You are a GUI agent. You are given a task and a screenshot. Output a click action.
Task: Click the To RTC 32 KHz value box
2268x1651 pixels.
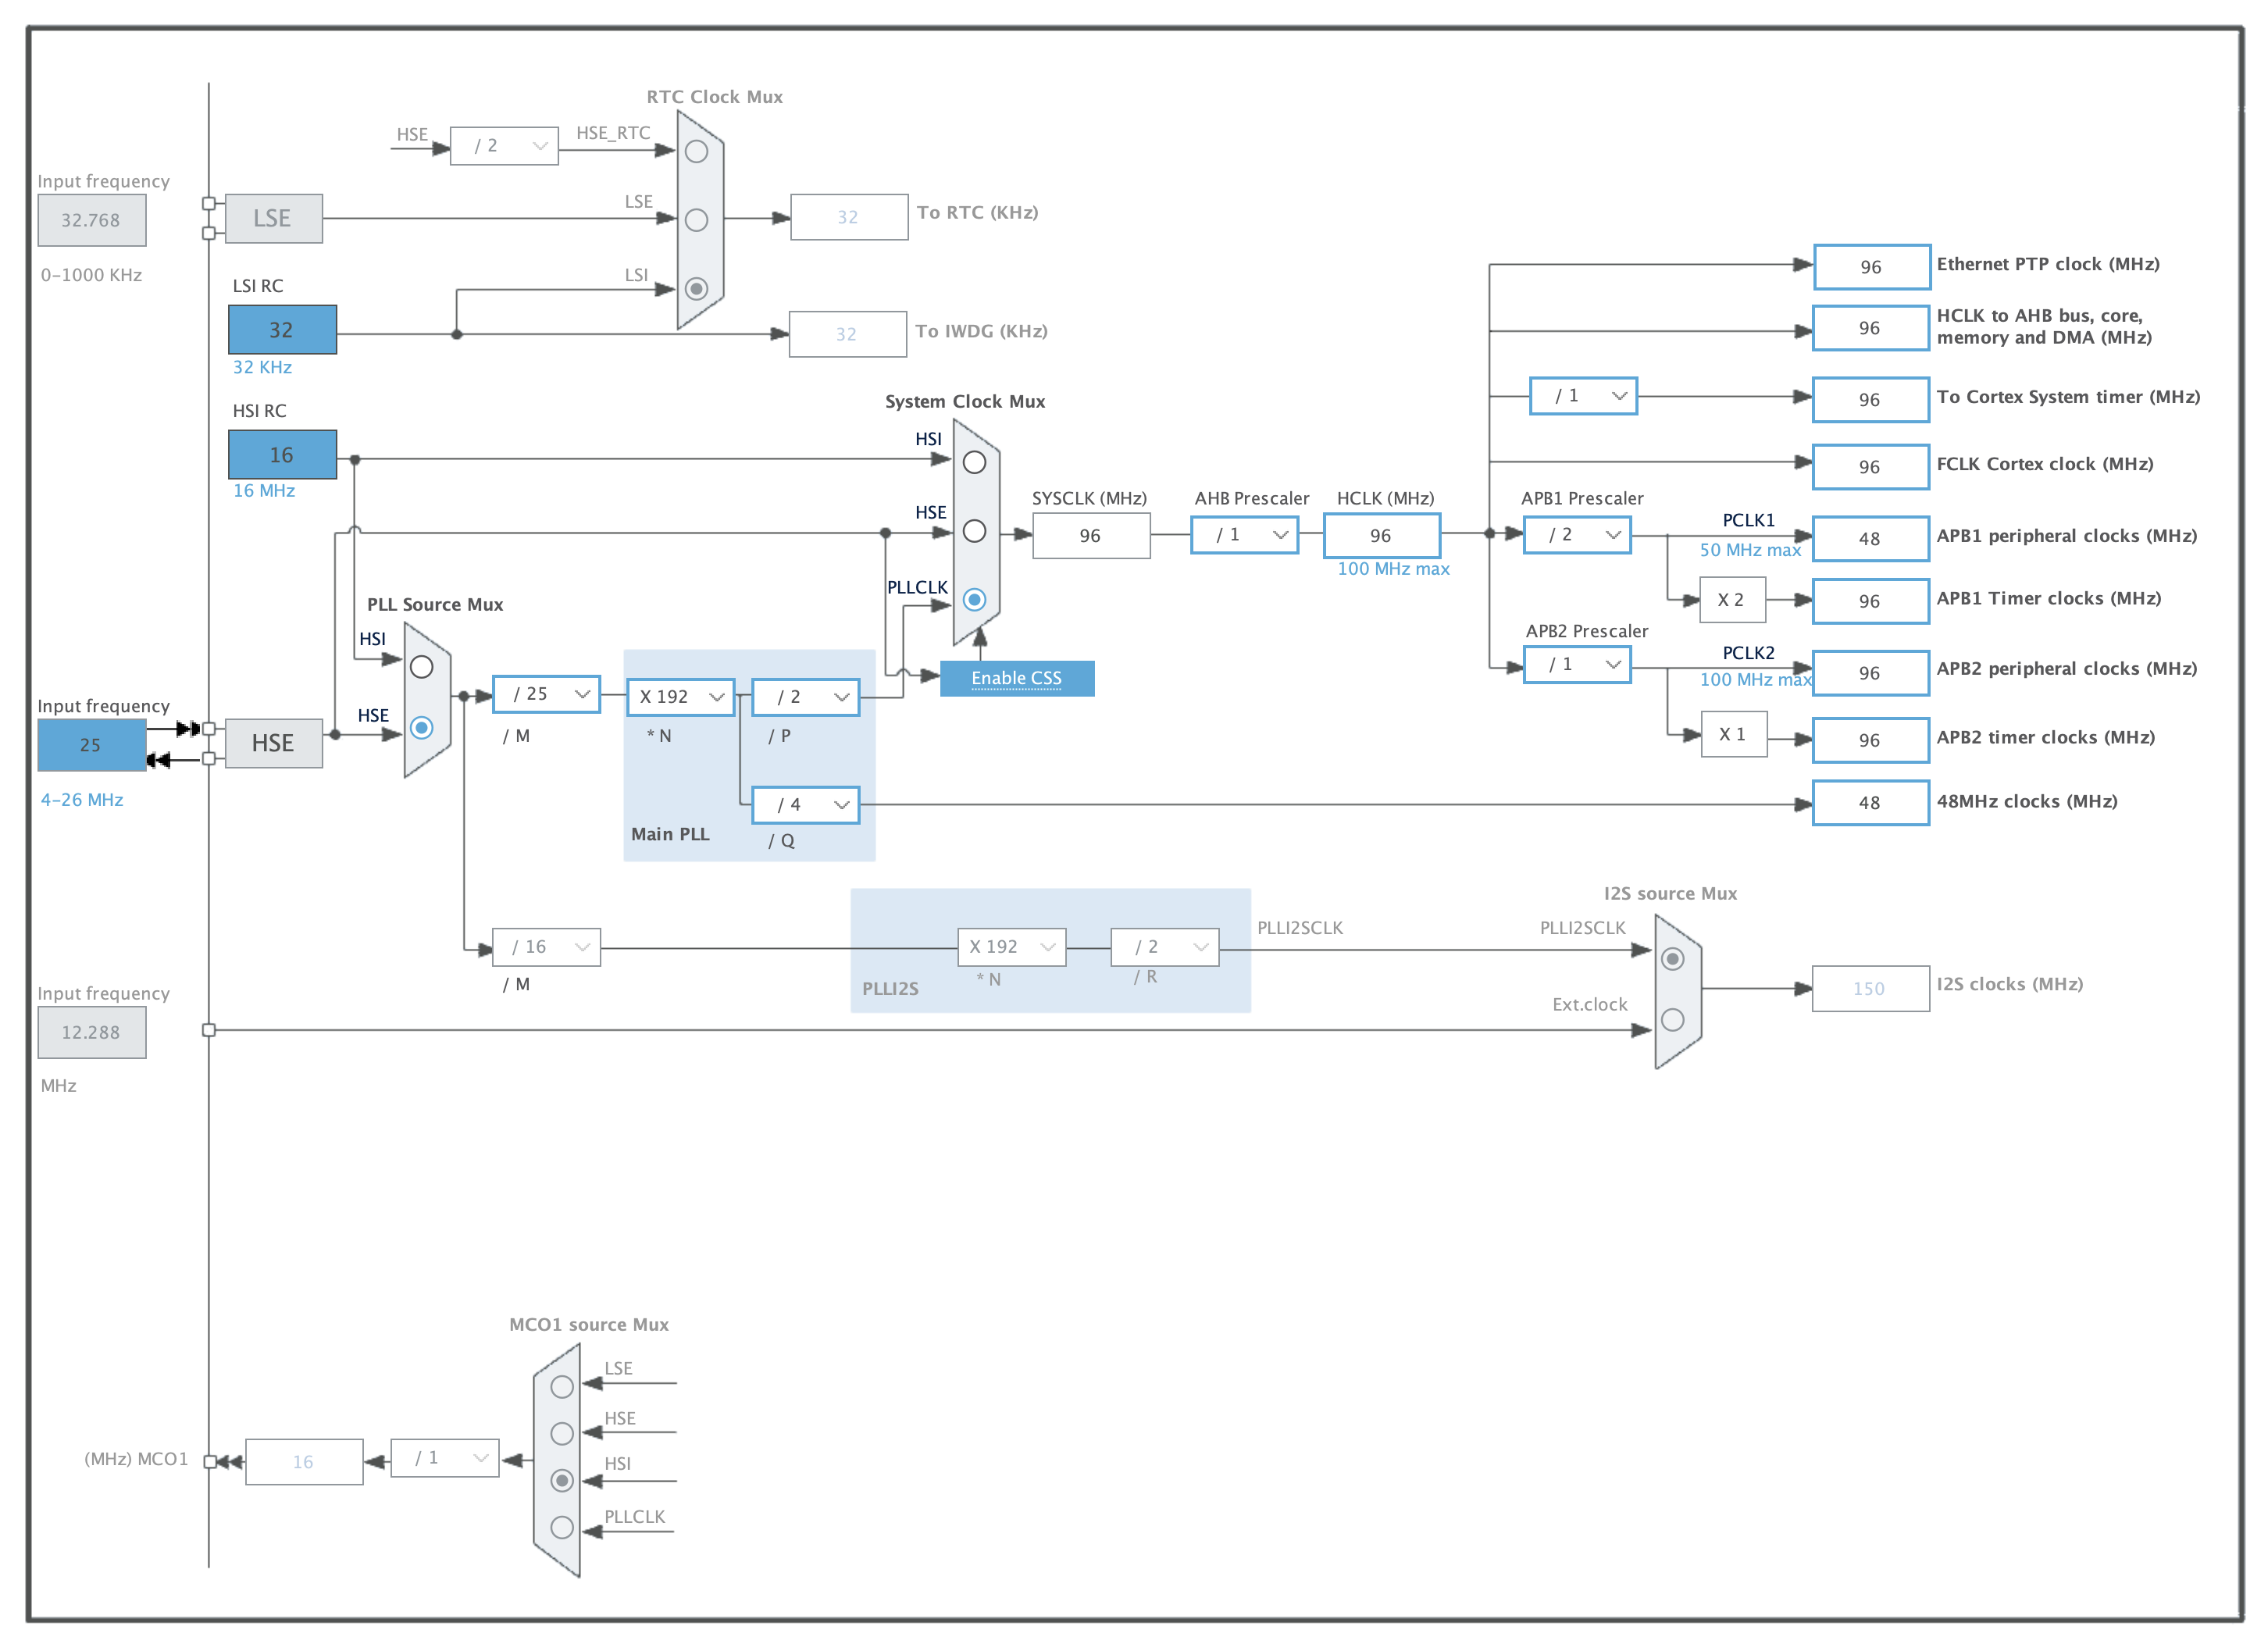click(x=850, y=217)
